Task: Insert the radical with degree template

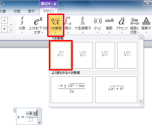Action: click(x=83, y=55)
